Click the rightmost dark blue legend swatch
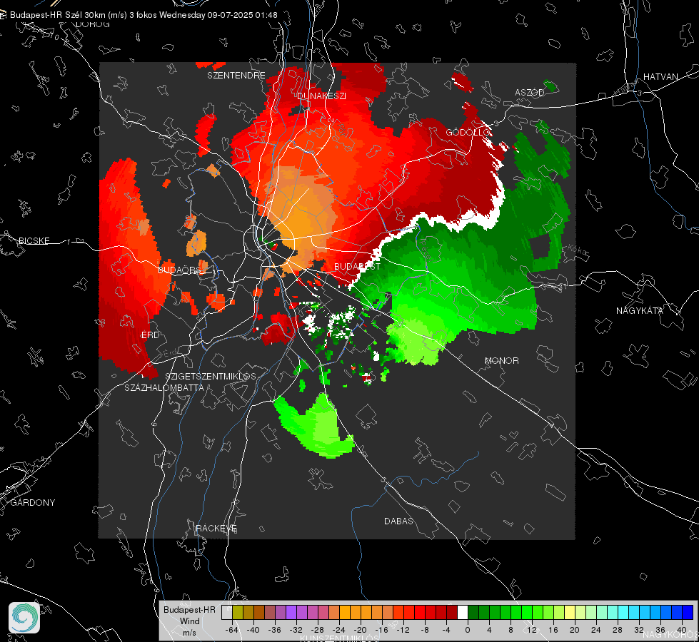699x642 pixels. click(x=688, y=613)
